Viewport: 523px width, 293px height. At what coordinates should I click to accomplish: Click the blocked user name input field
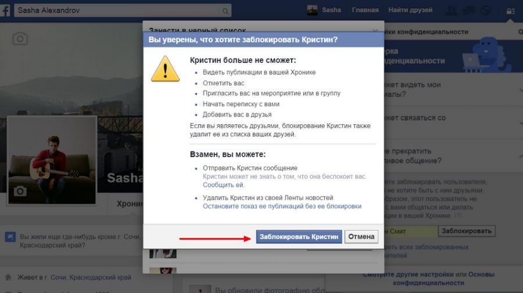tap(411, 231)
